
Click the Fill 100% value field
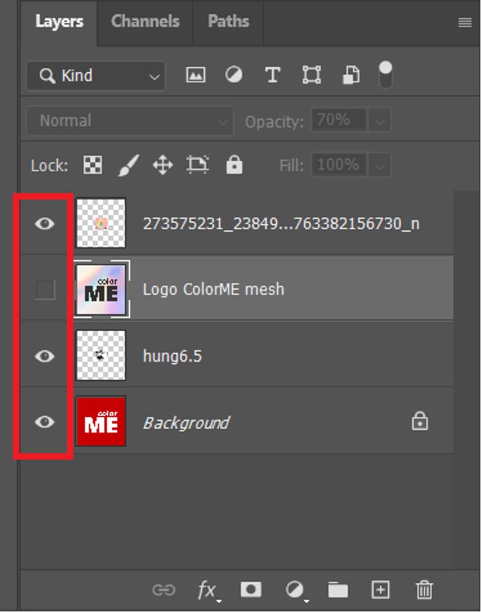(339, 165)
